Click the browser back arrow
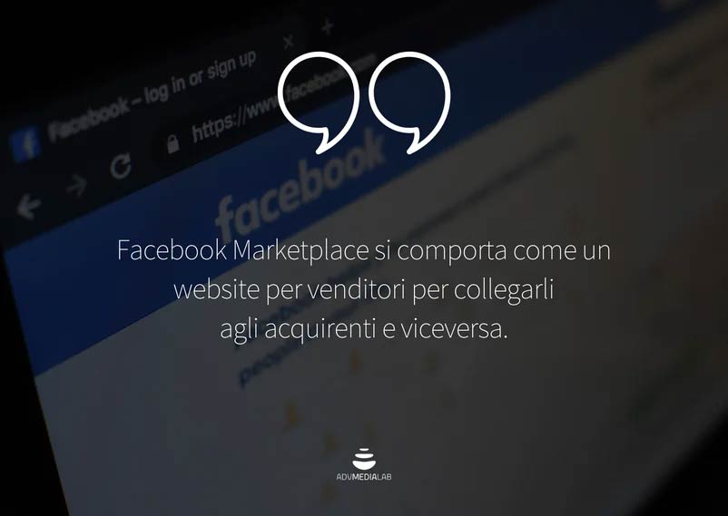Image resolution: width=728 pixels, height=516 pixels. [x=28, y=207]
